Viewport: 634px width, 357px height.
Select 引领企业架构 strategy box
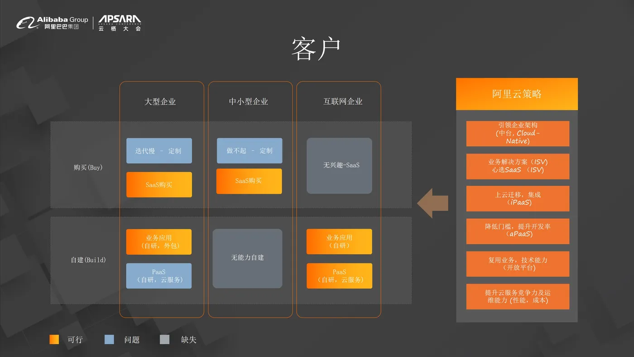click(x=518, y=133)
